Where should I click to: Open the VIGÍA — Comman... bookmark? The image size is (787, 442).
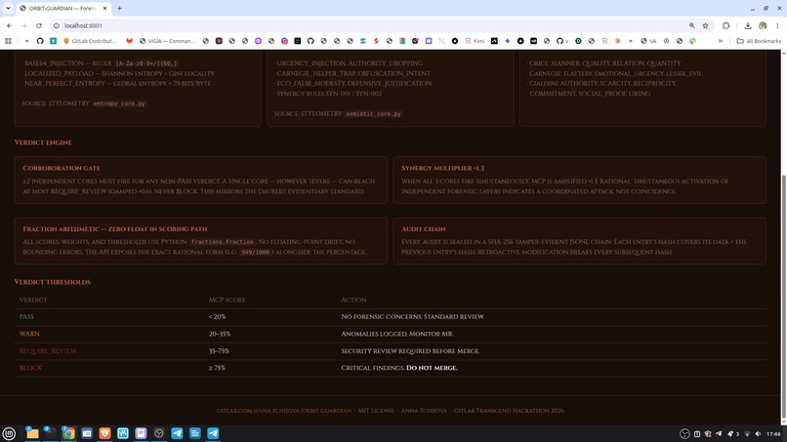coord(168,41)
